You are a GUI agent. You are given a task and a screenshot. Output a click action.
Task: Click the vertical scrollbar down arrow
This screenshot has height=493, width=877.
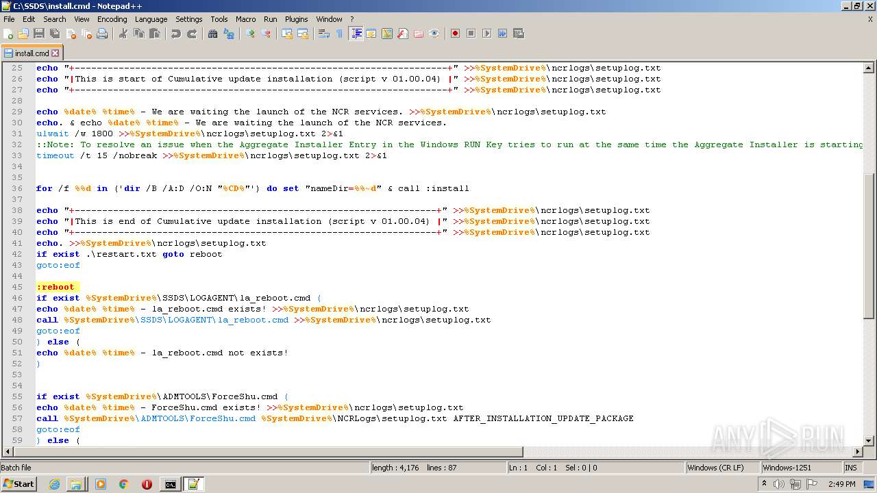869,441
